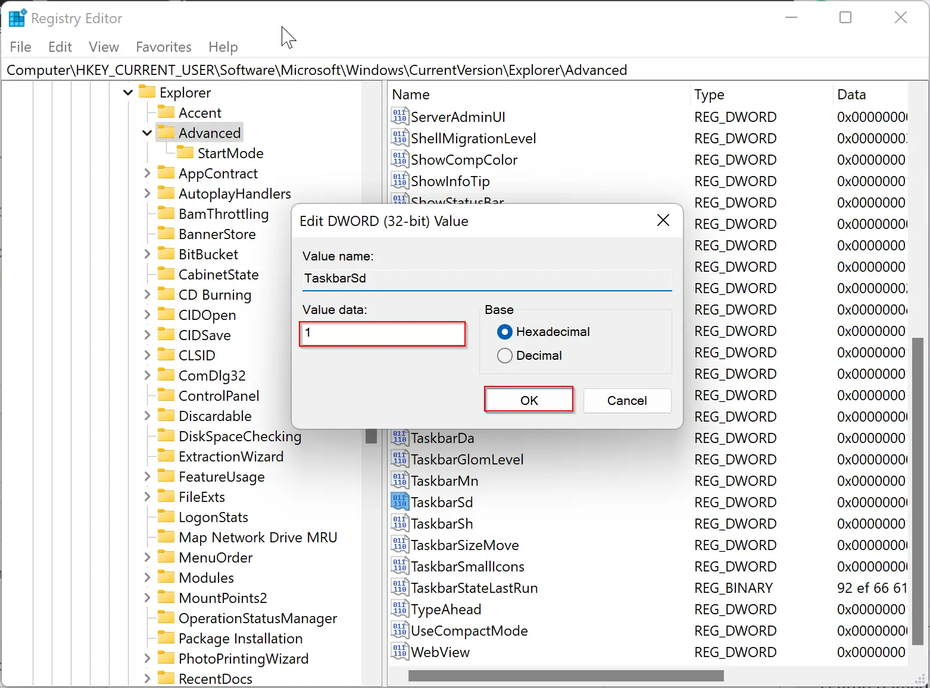Select the MenuOrder key in the tree
The height and width of the screenshot is (688, 930).
[x=216, y=557]
